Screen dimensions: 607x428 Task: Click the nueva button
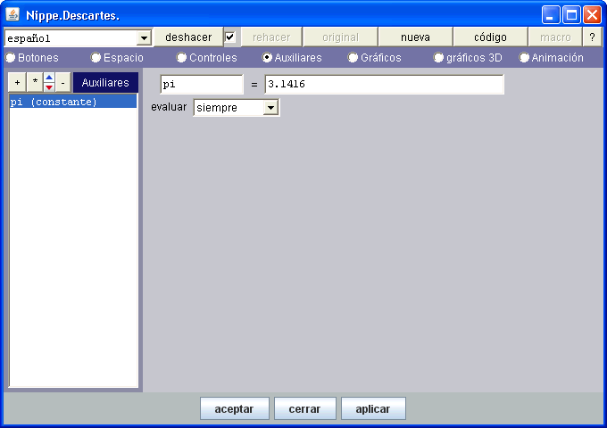pyautogui.click(x=415, y=37)
